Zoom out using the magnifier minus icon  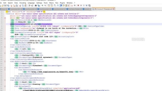pyautogui.click(x=45, y=6)
